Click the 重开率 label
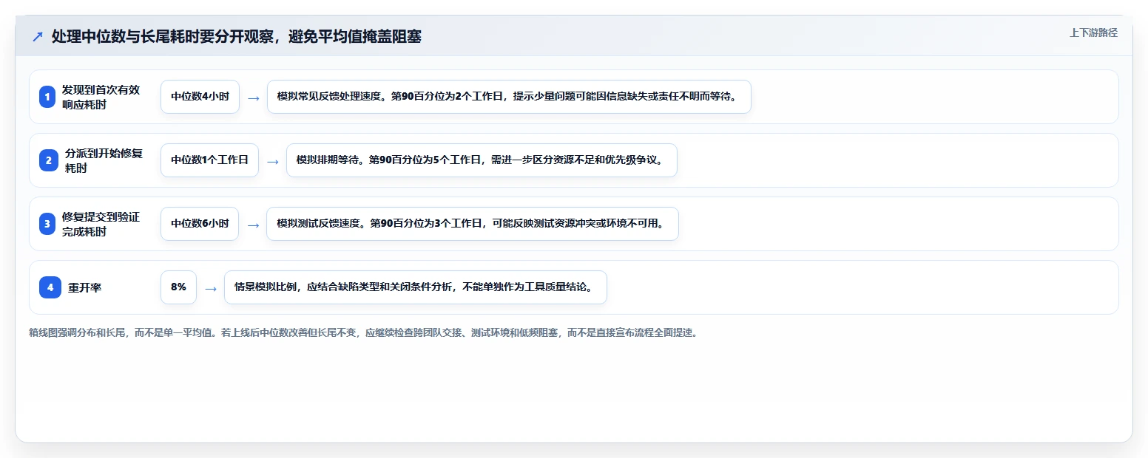The height and width of the screenshot is (458, 1148). point(85,287)
